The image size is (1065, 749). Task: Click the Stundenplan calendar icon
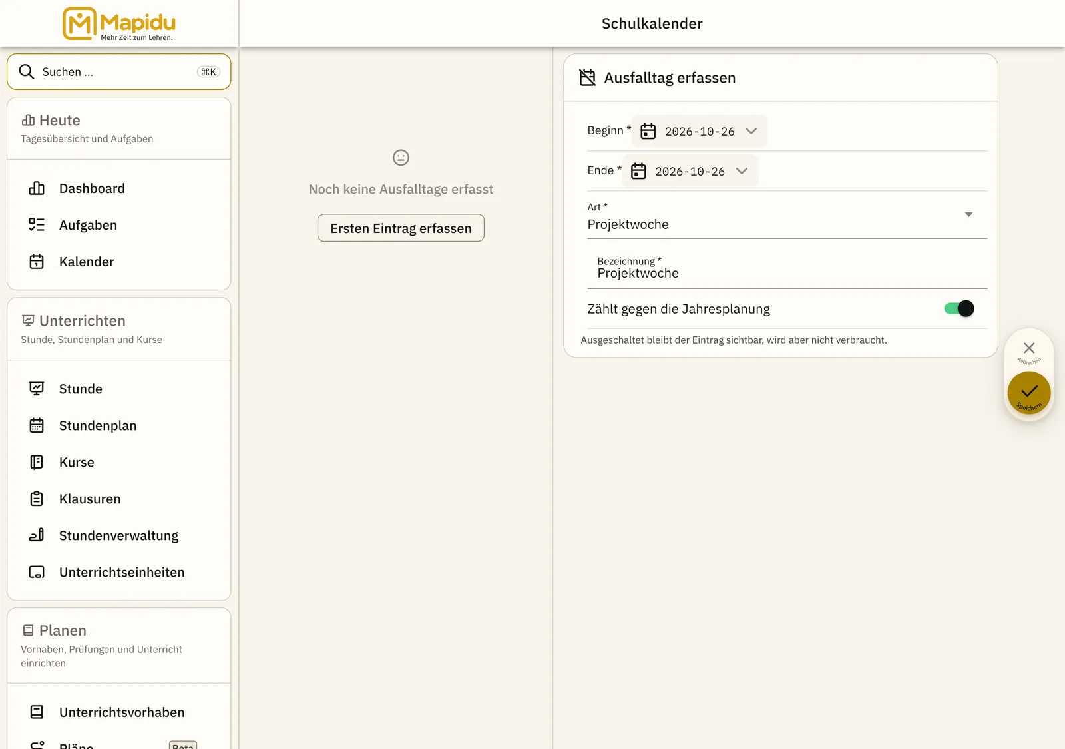(x=37, y=425)
